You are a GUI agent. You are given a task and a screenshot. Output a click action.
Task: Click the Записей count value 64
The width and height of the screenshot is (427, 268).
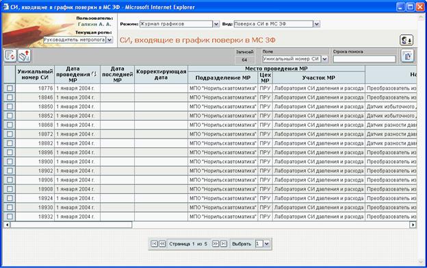click(244, 60)
